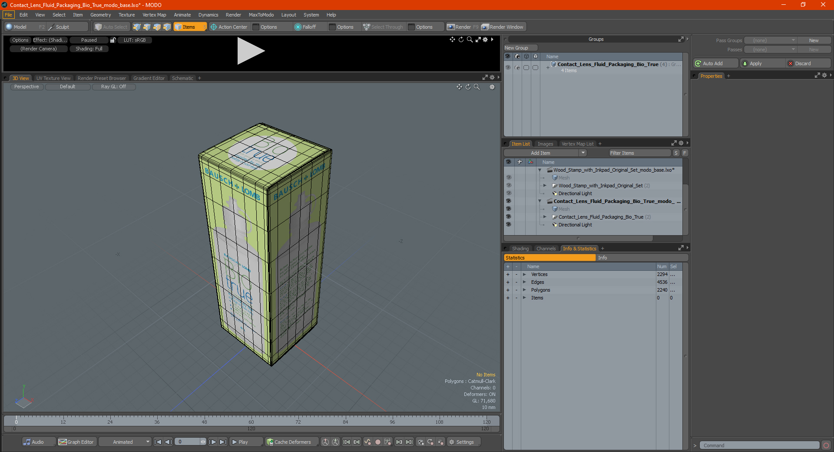Collapse Wood_Stamp scene tree

[x=540, y=170]
